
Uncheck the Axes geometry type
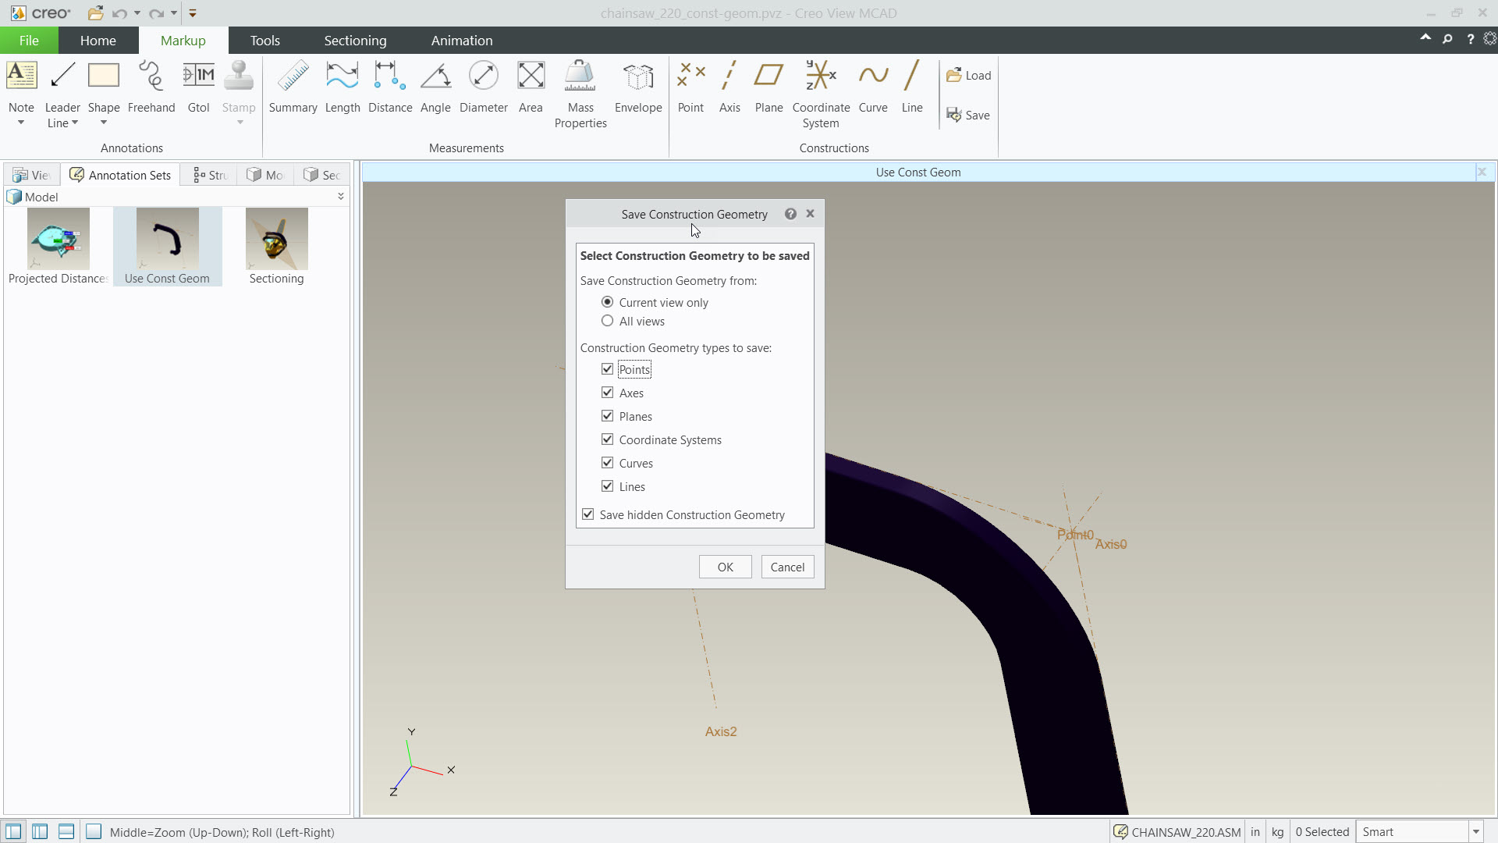tap(608, 392)
